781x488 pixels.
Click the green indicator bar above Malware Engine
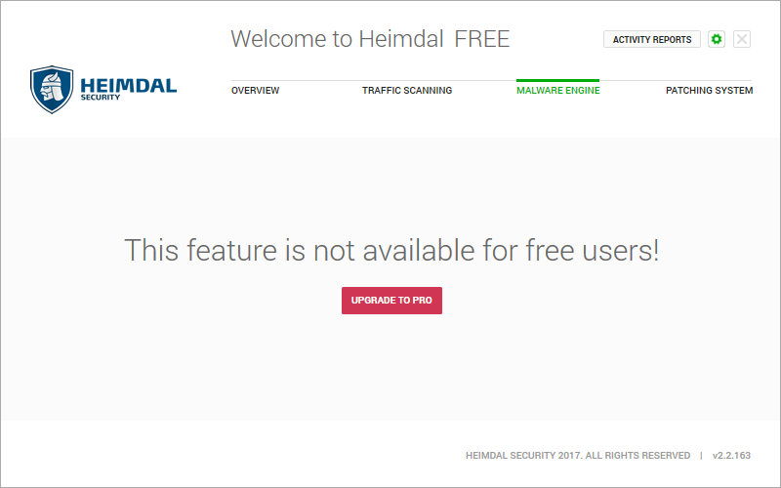pyautogui.click(x=557, y=80)
